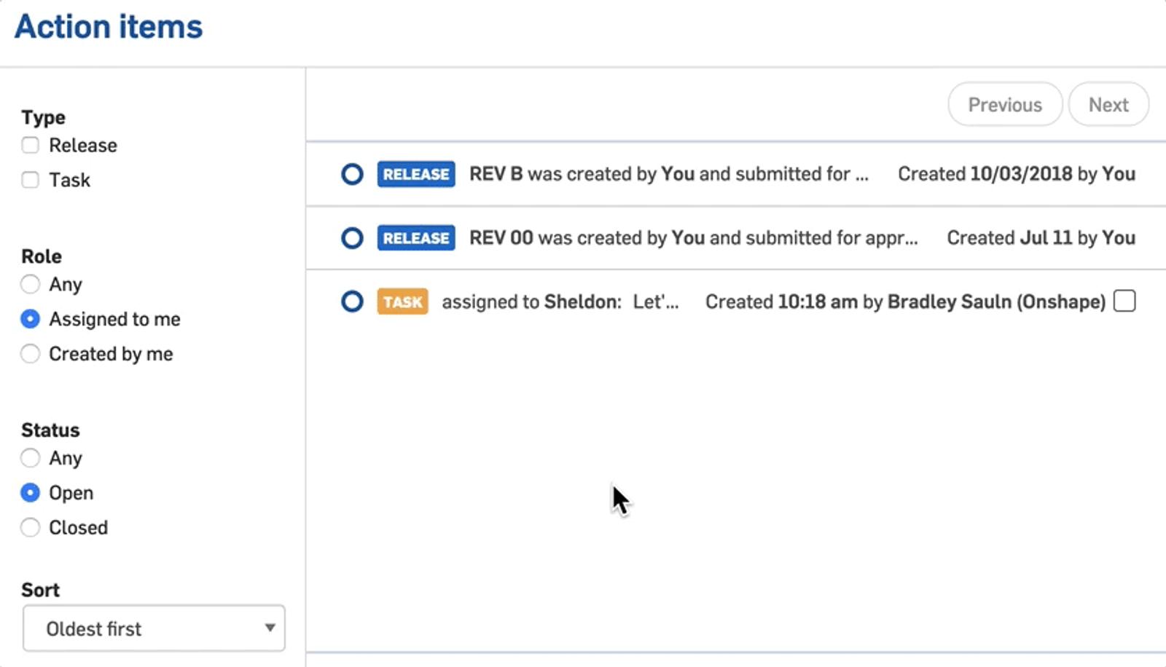Check the box on Bradley Sauln's task
This screenshot has width=1166, height=667.
[x=1124, y=301]
